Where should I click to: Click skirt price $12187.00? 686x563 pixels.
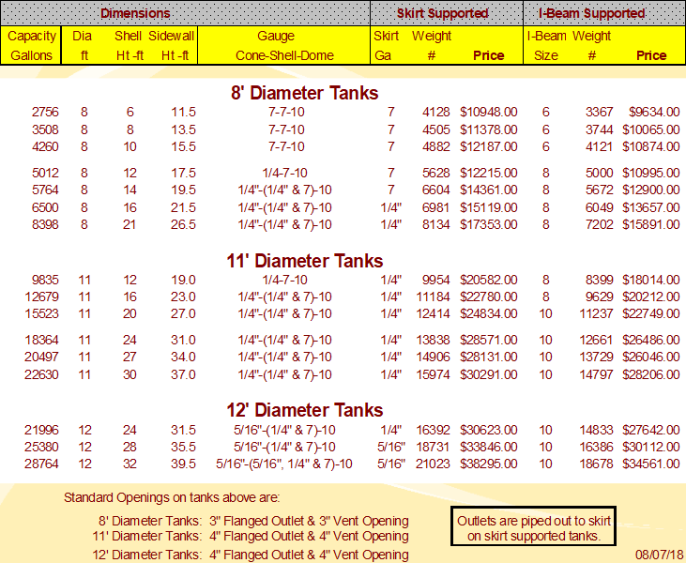click(489, 146)
